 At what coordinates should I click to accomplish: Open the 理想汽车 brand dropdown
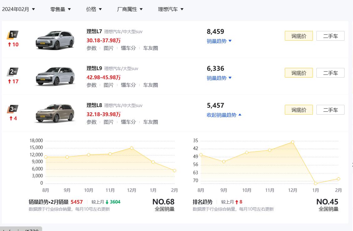tap(171, 9)
